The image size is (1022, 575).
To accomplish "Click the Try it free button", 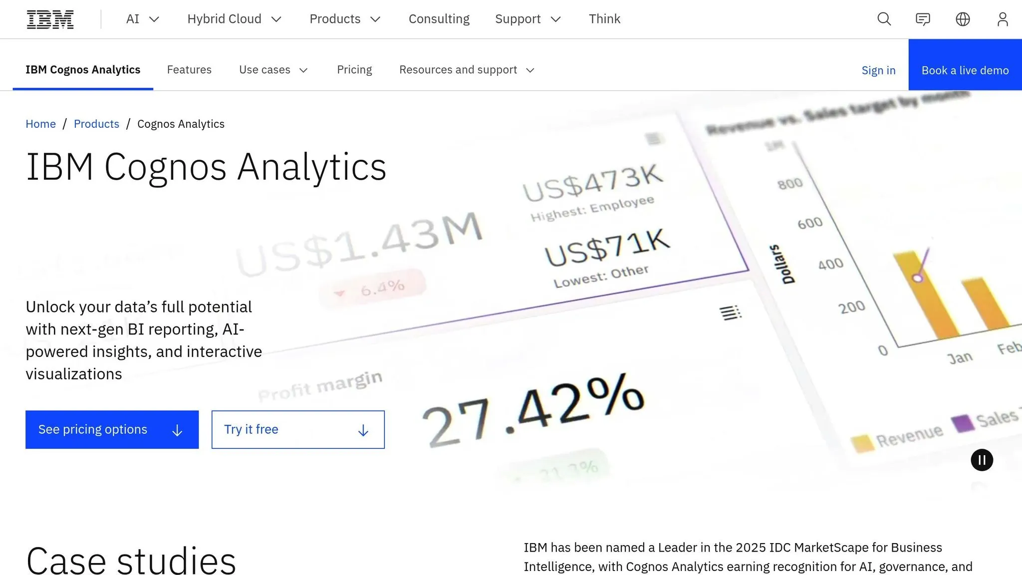I will pyautogui.click(x=298, y=430).
